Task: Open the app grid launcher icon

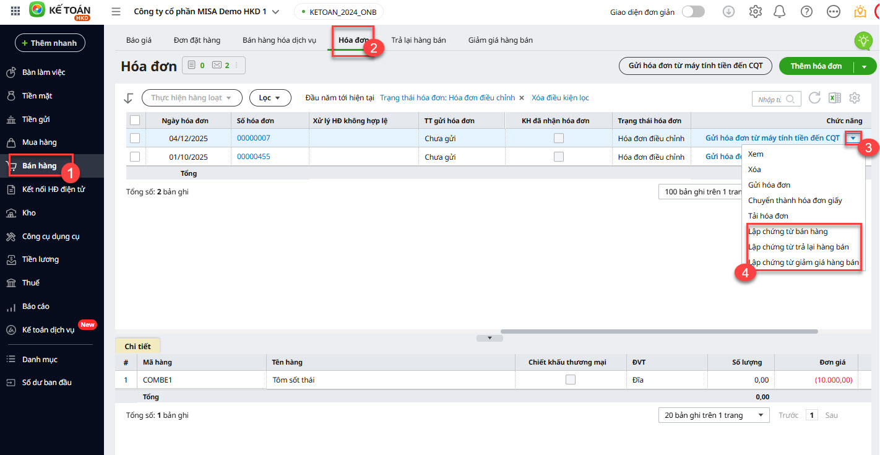Action: [x=15, y=12]
